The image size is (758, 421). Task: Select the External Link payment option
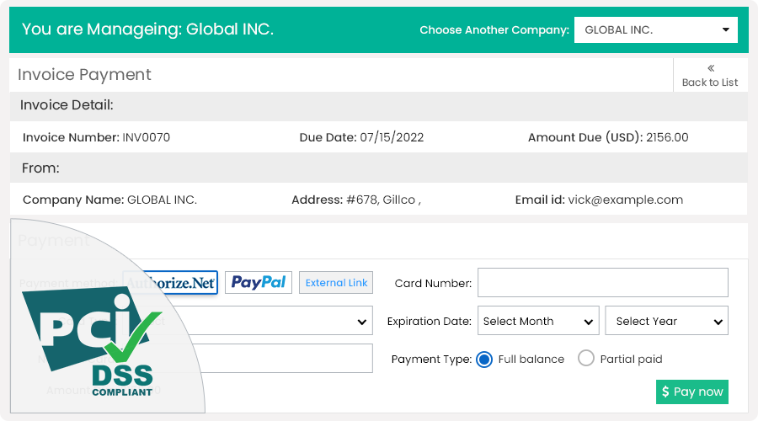pyautogui.click(x=336, y=283)
